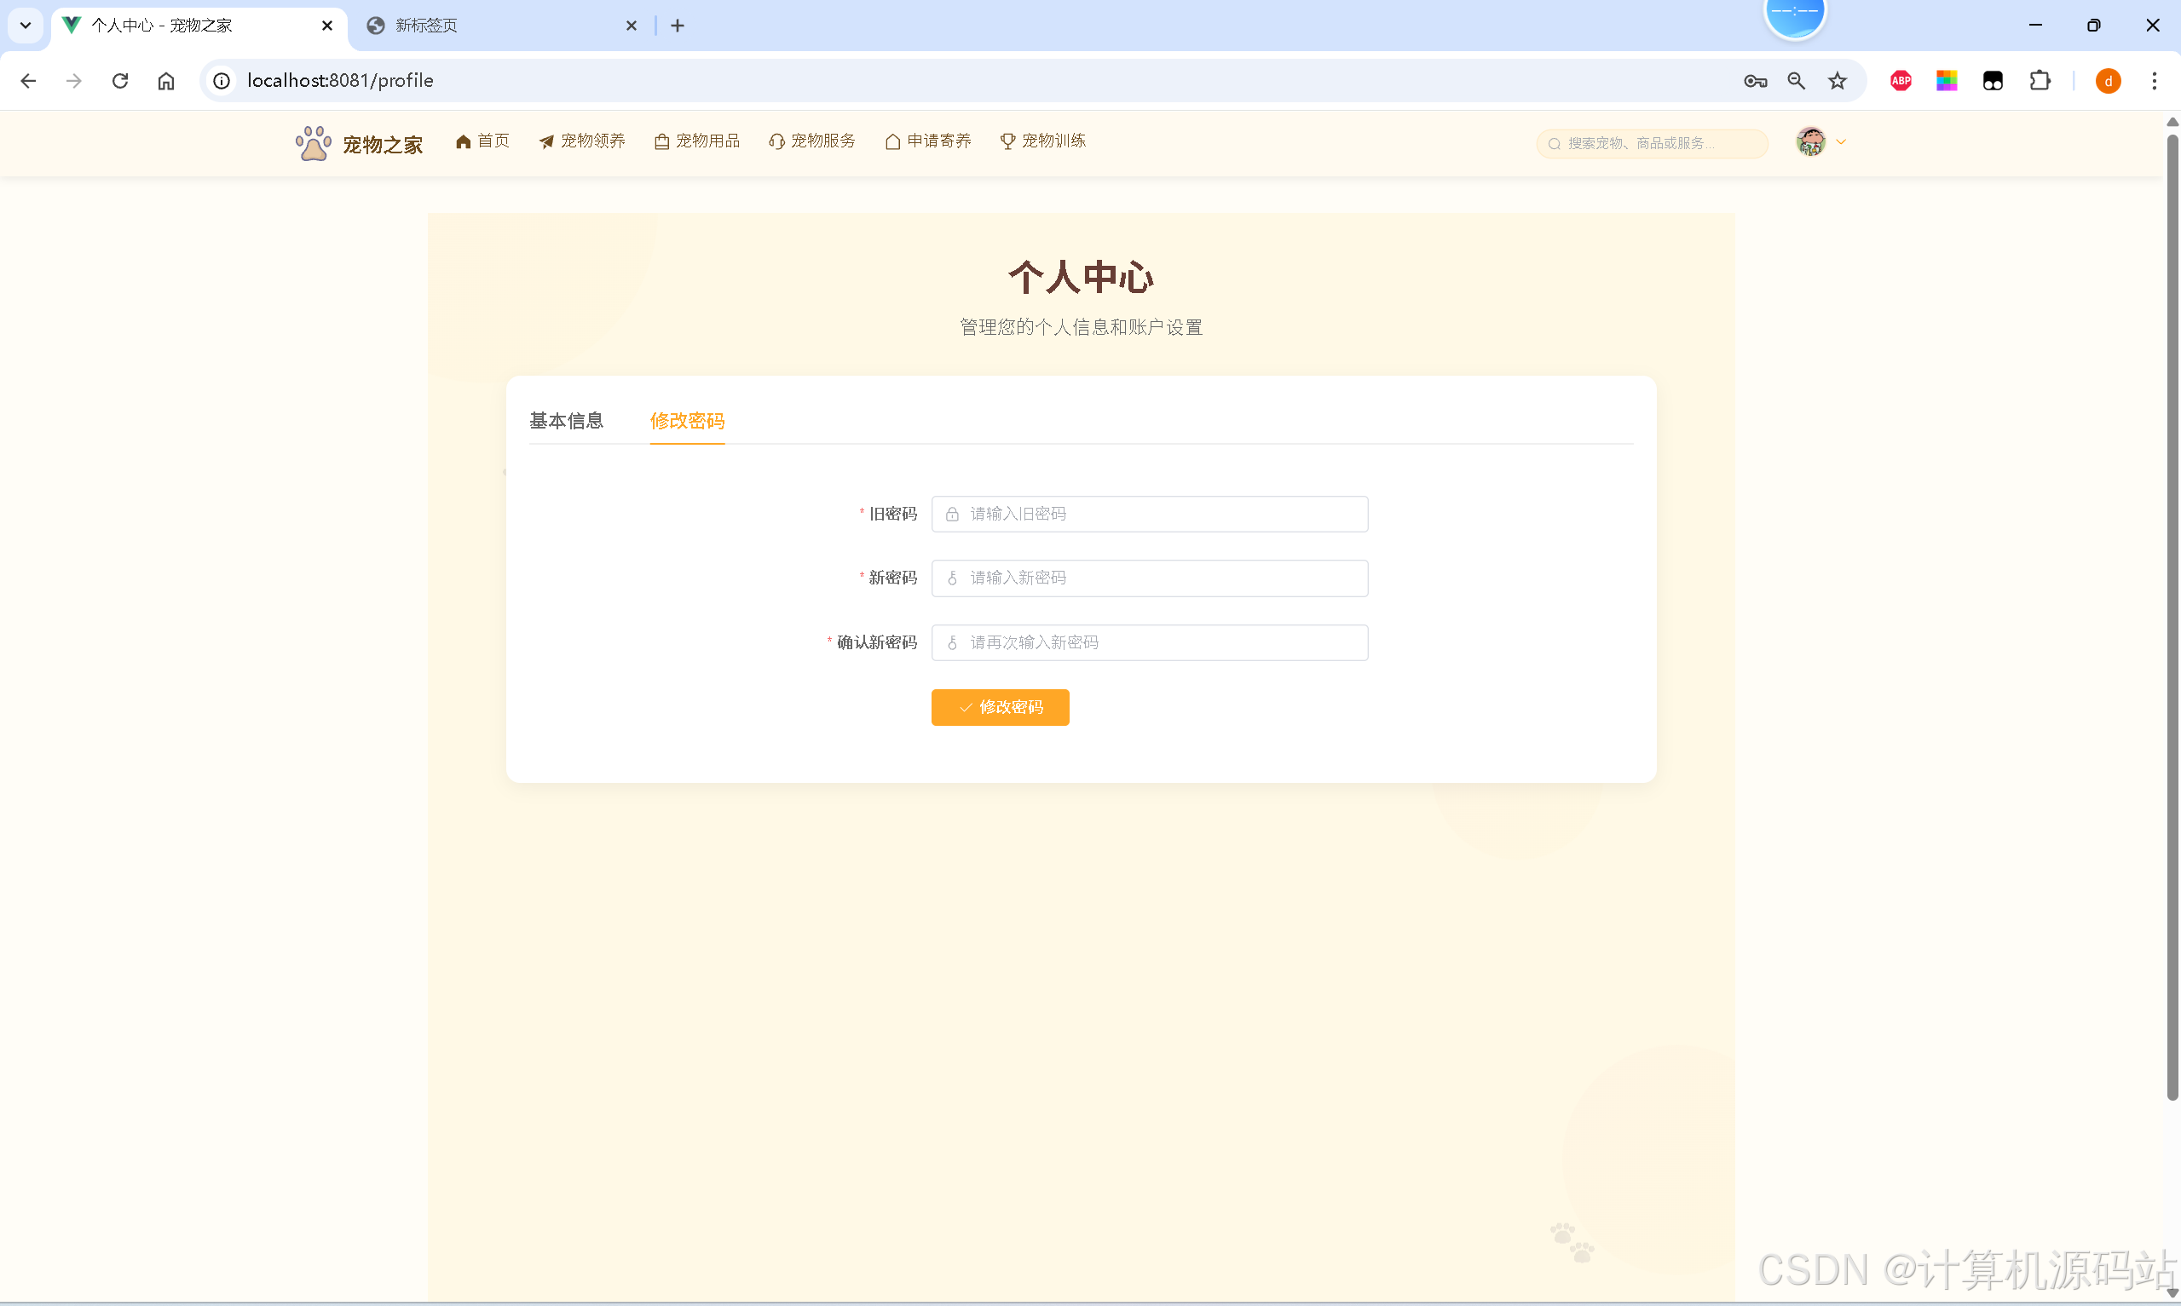2181x1306 pixels.
Task: Restore down the browser window
Action: (2094, 26)
